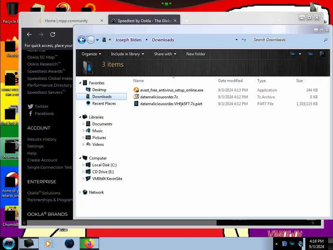Expand Local Disk (C:)

83,165
